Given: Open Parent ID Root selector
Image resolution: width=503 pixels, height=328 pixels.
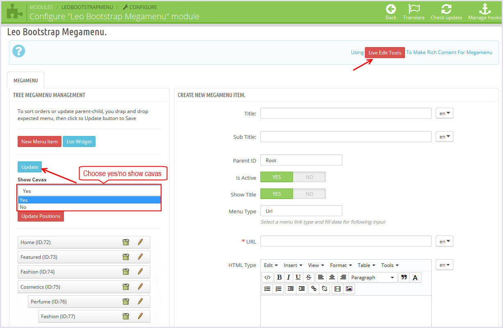Looking at the screenshot, I should [301, 160].
